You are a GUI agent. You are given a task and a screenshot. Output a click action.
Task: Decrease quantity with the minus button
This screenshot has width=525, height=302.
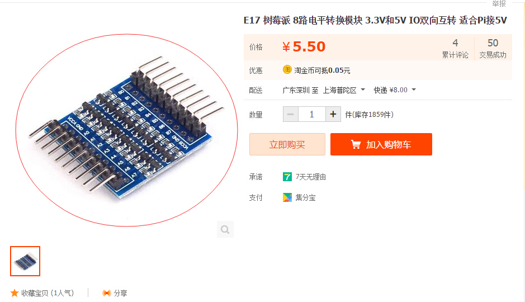coord(291,114)
